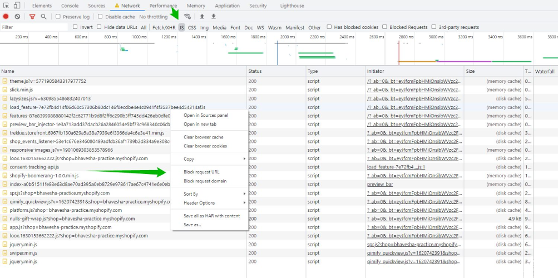Screen dimensions: 558x278
Task: Click the export HAR download arrow
Action: pyautogui.click(x=213, y=17)
